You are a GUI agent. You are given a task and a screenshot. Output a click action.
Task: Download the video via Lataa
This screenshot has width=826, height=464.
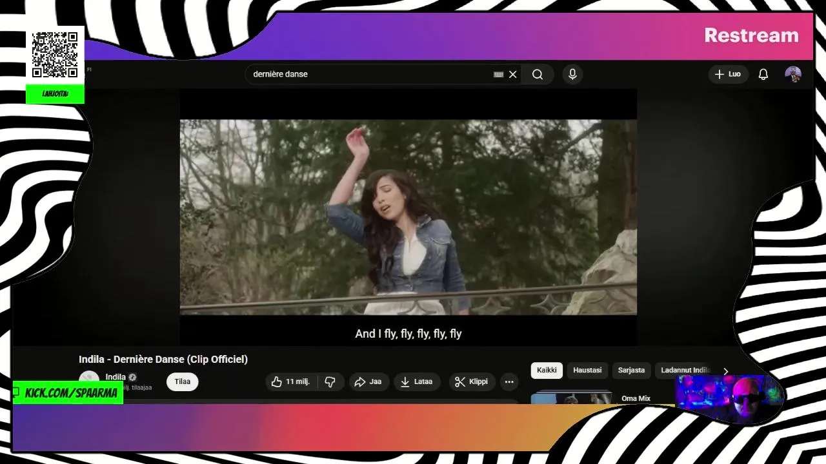417,382
